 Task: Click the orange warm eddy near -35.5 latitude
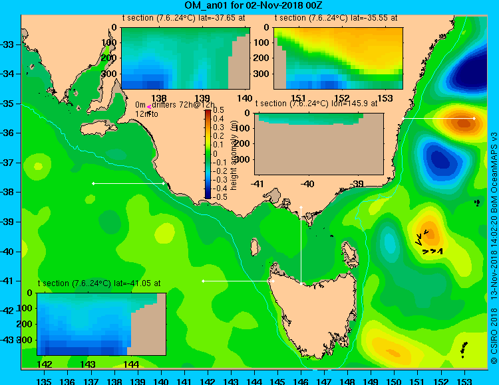463,123
